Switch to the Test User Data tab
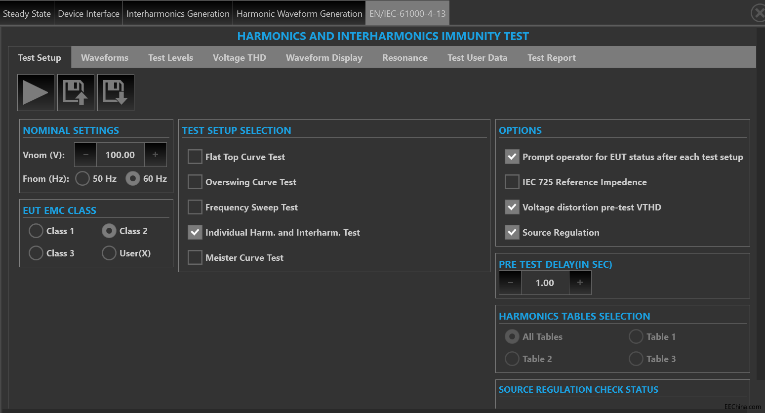The image size is (765, 413). 478,57
